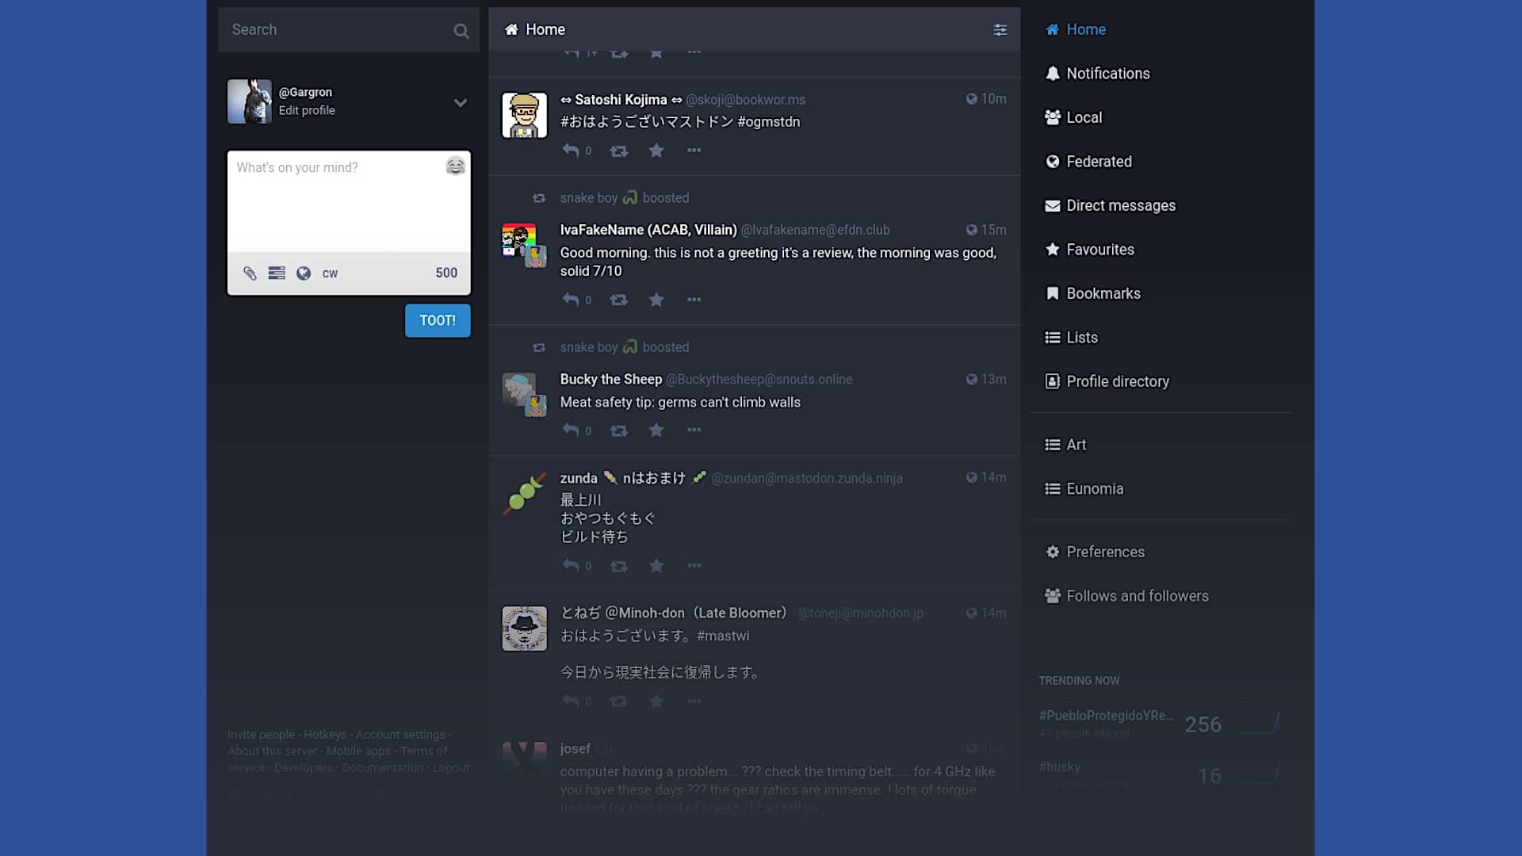This screenshot has height=856, width=1522.
Task: Click the Notifications icon in sidebar
Action: [1052, 73]
